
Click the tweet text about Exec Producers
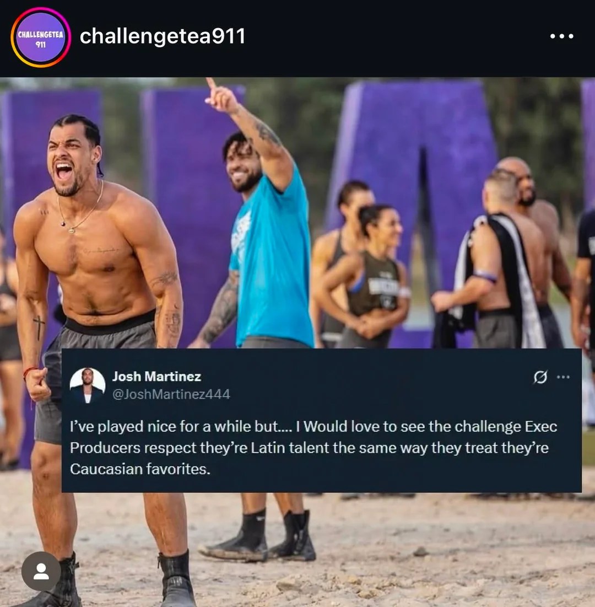click(313, 448)
